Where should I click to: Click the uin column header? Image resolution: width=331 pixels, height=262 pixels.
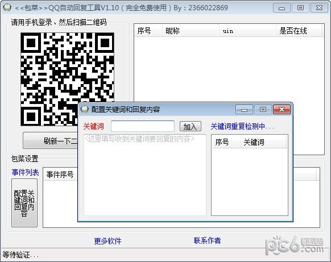[x=247, y=31]
